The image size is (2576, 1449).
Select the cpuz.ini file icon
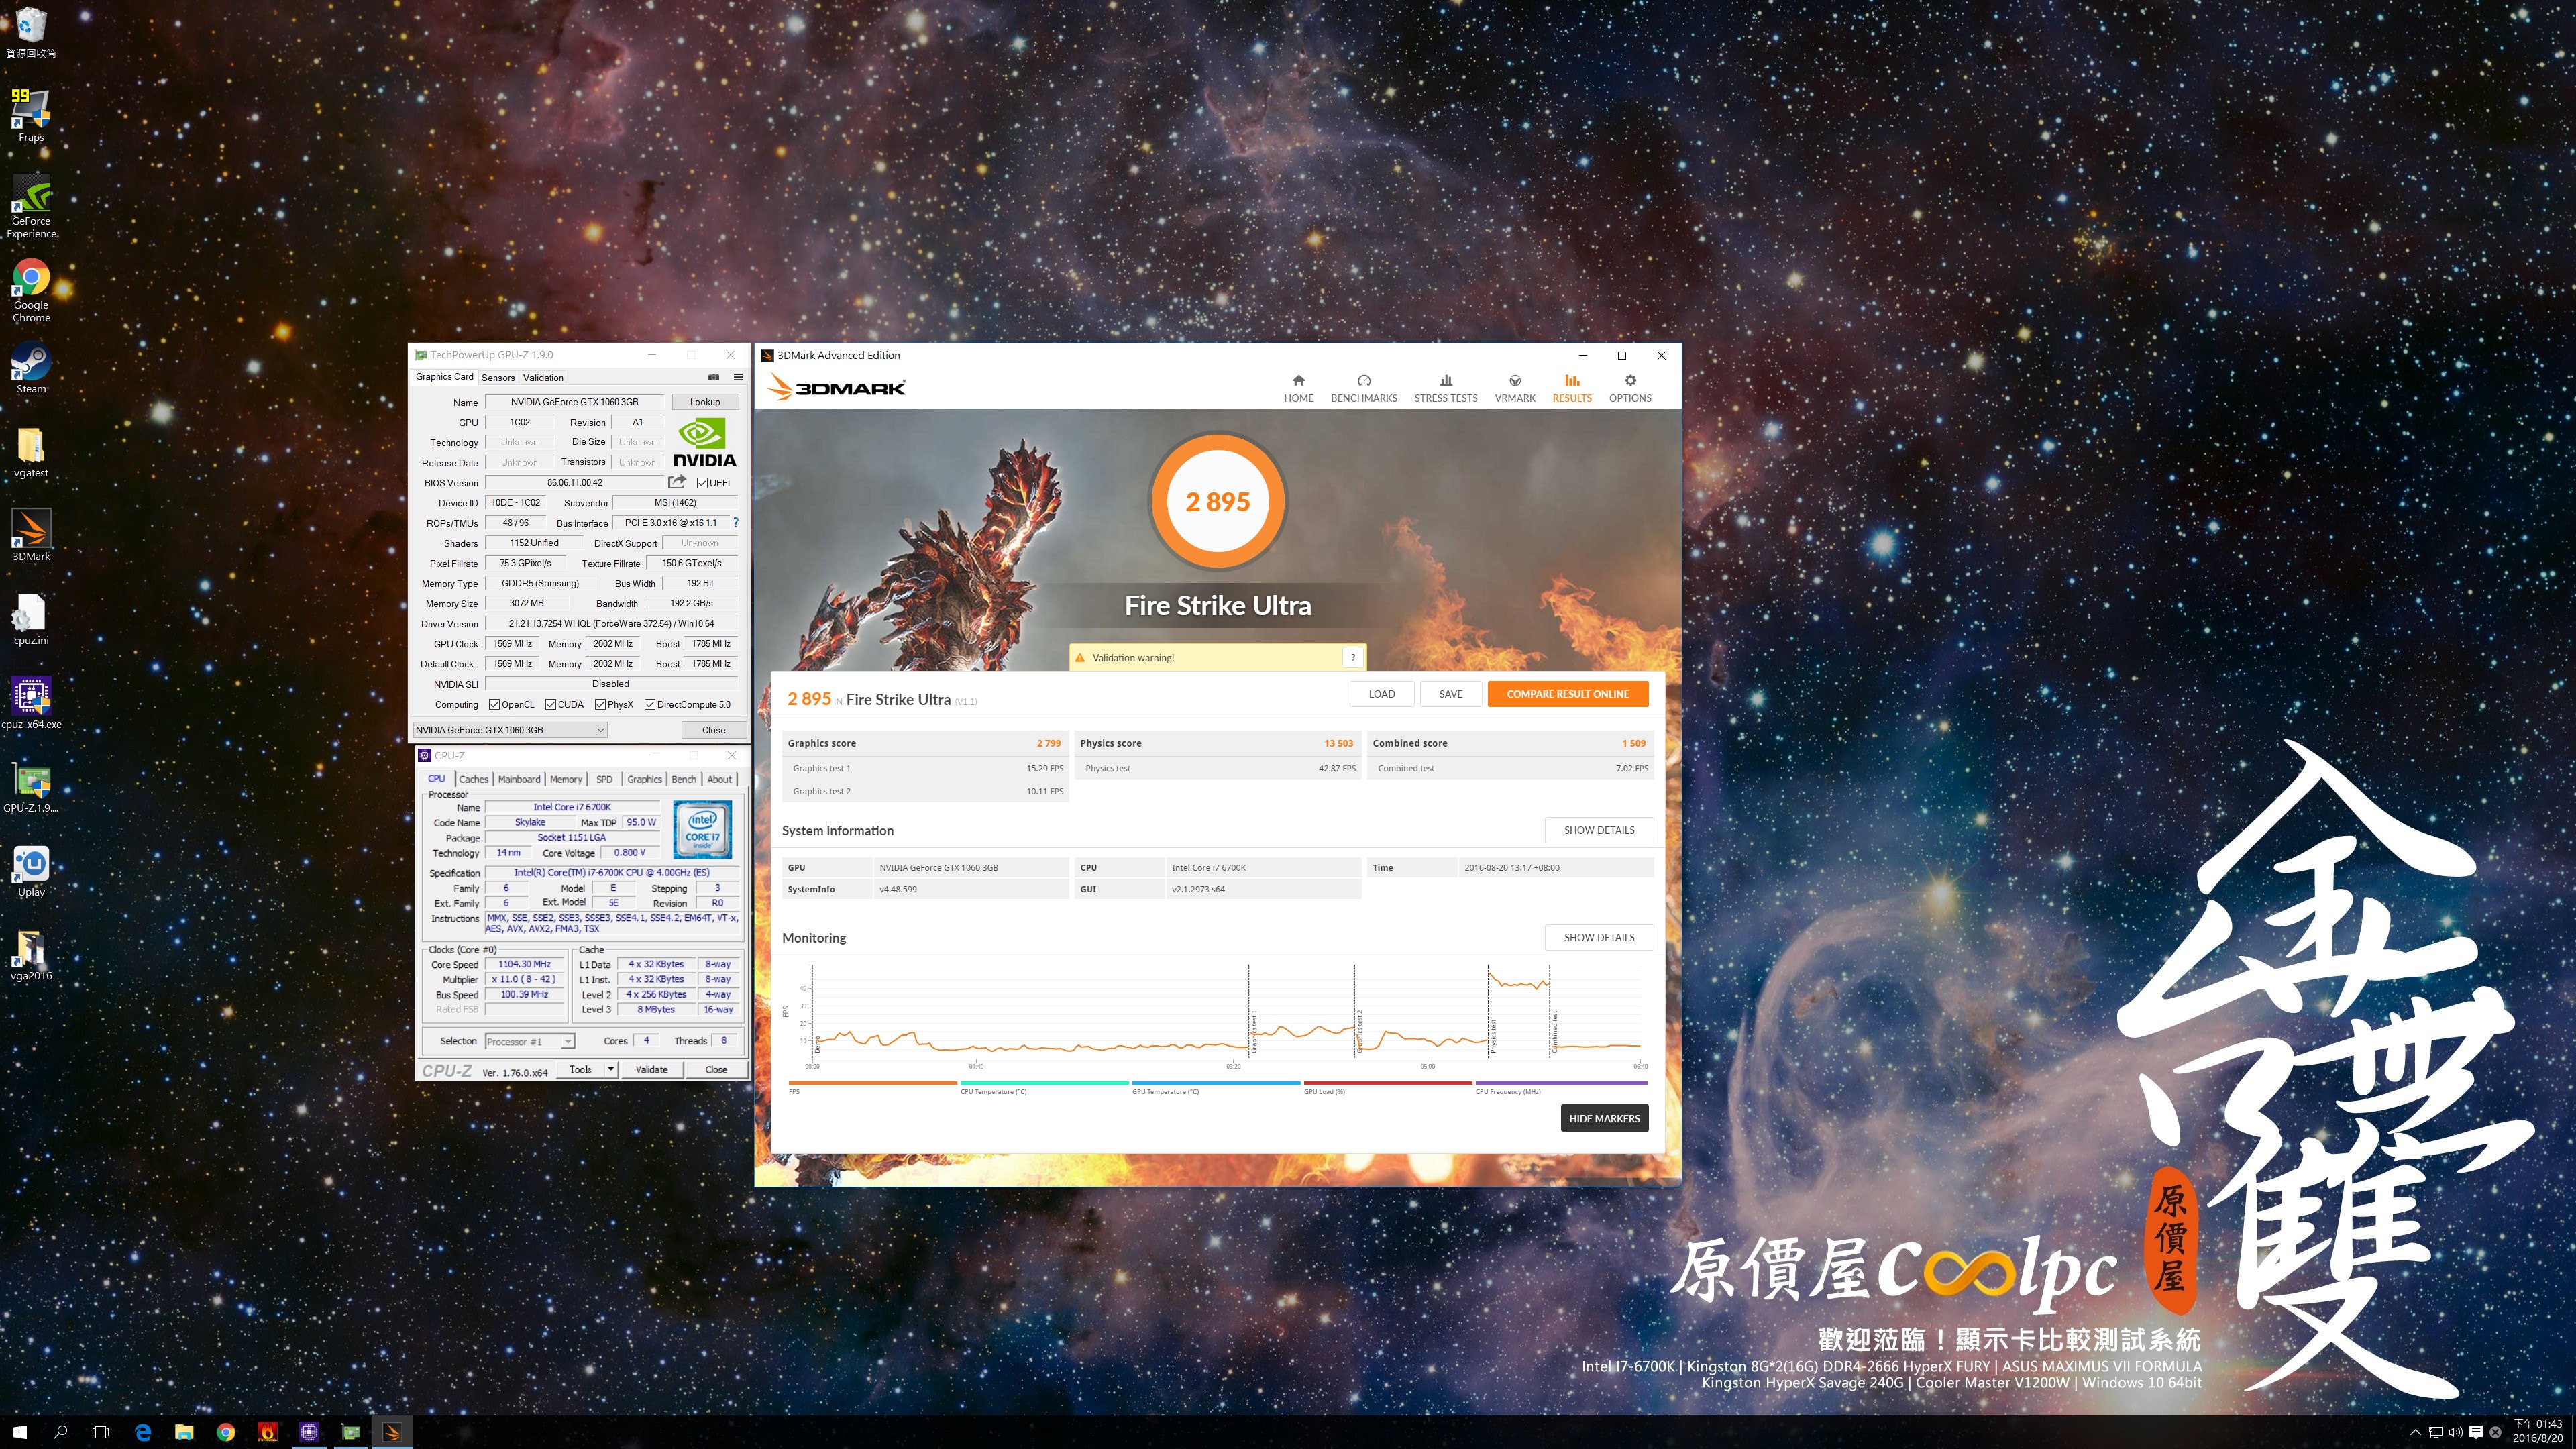coord(31,619)
